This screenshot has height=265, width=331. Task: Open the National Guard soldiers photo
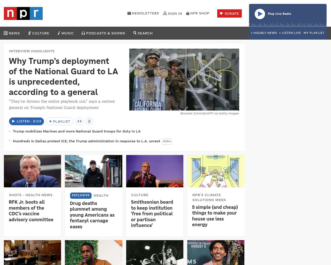coord(184,79)
